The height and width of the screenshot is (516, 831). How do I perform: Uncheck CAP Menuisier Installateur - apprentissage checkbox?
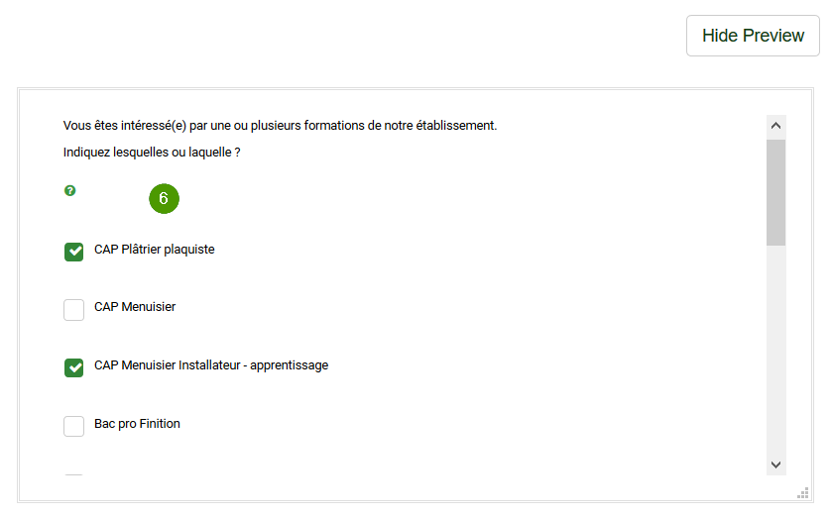click(74, 367)
